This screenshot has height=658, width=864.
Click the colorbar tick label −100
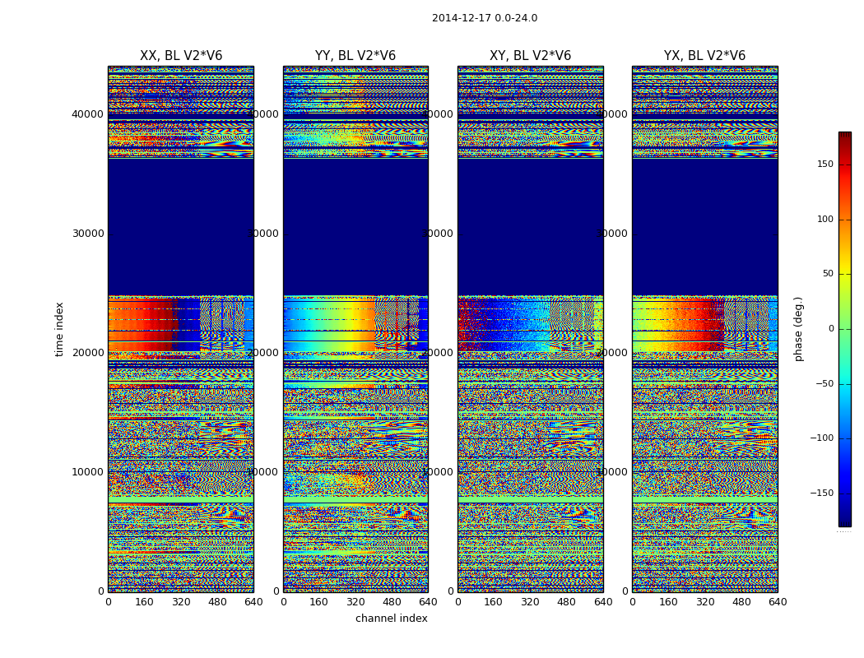tap(821, 438)
